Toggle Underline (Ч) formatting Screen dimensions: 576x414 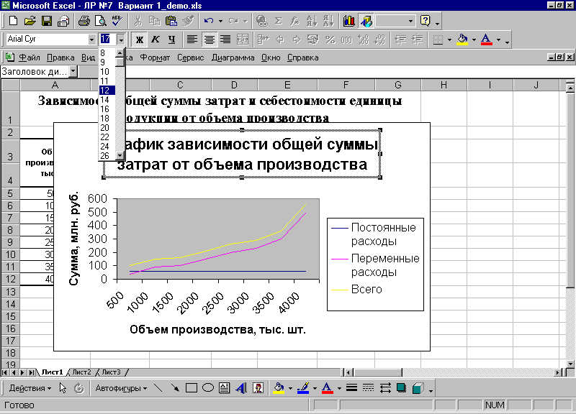tap(171, 40)
